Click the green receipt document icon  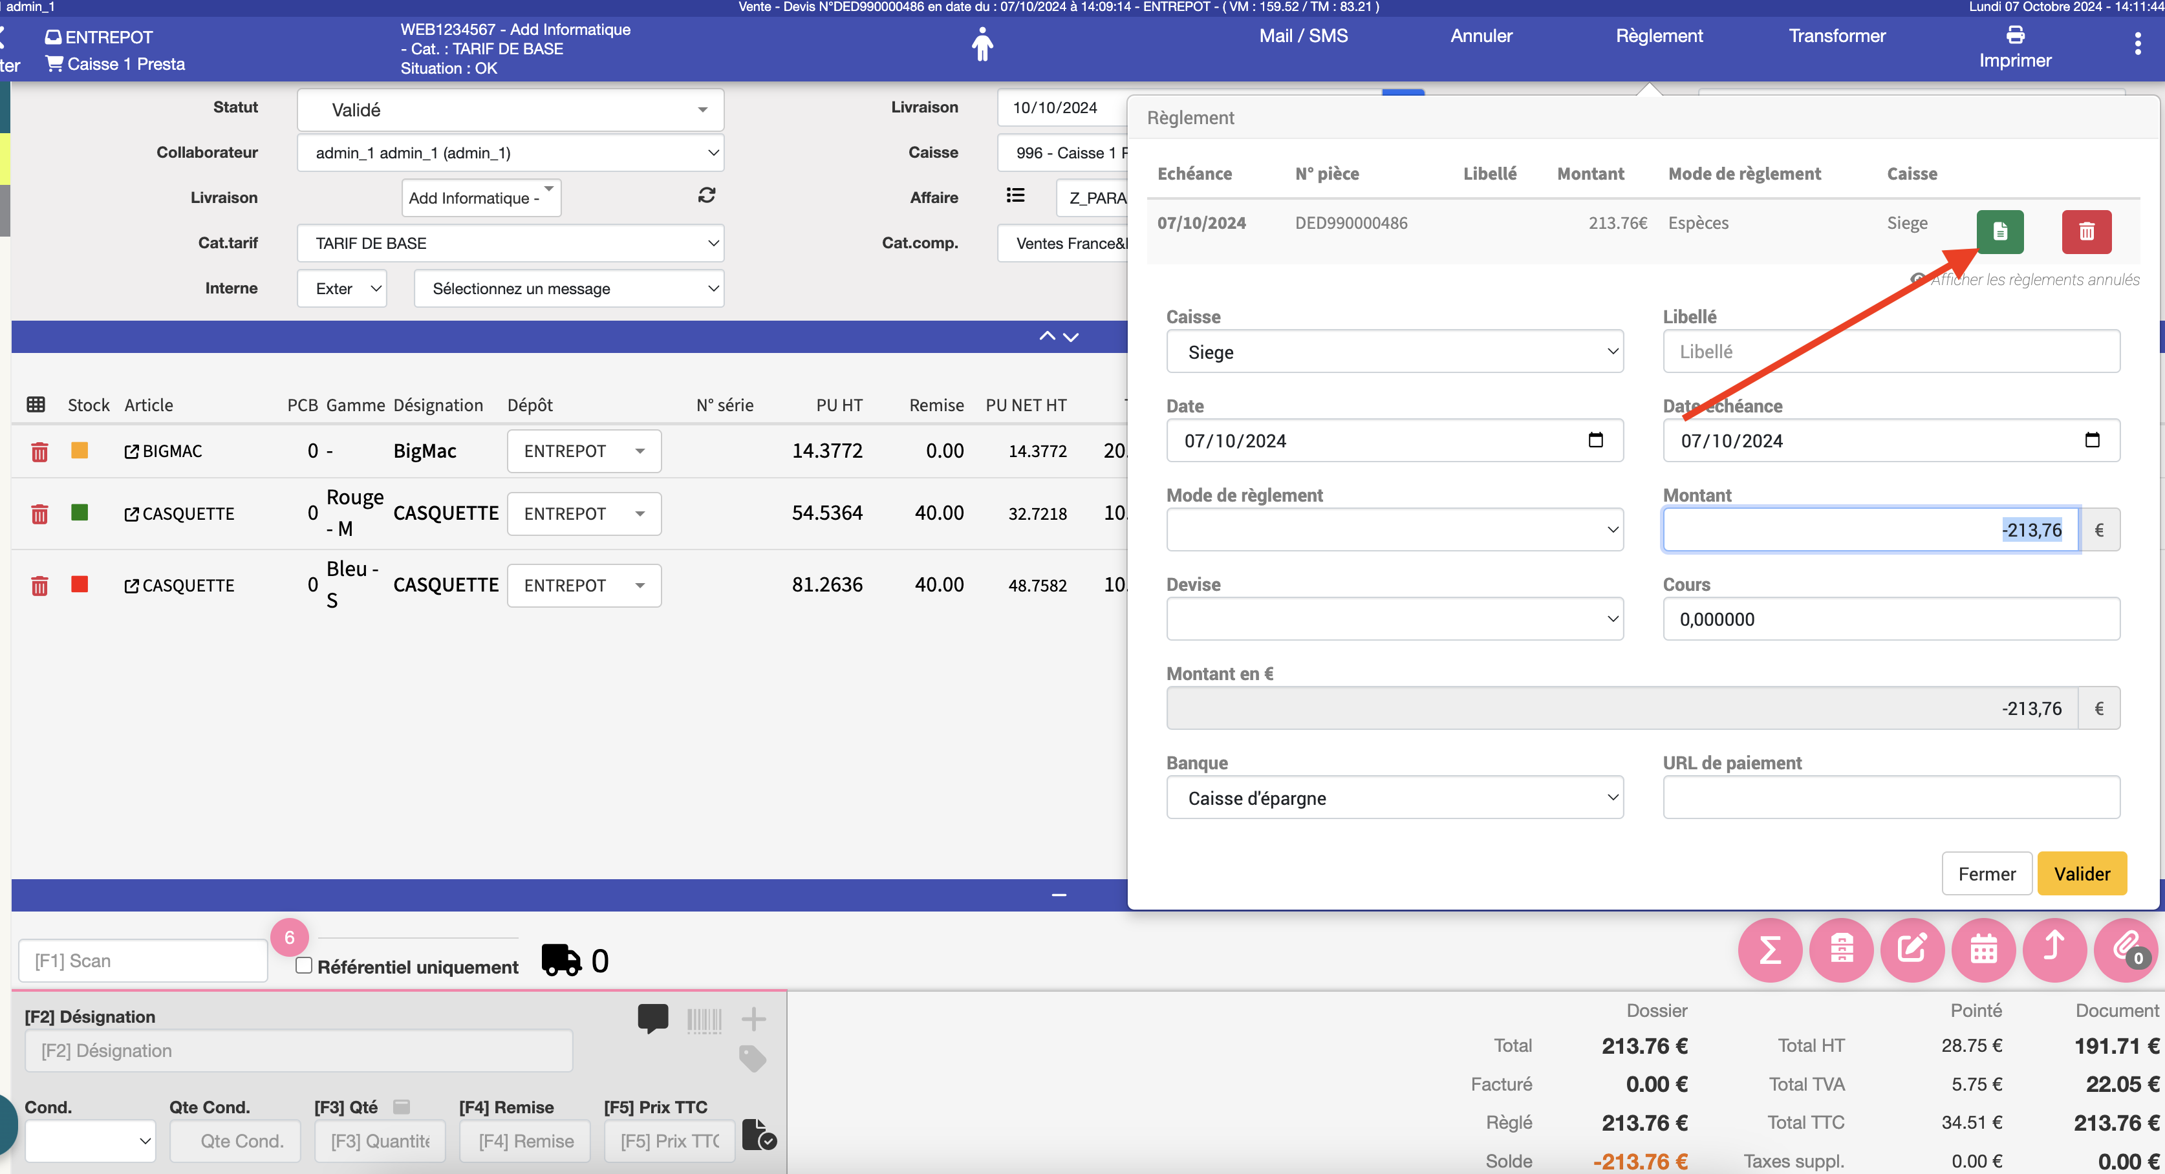pos(1999,231)
